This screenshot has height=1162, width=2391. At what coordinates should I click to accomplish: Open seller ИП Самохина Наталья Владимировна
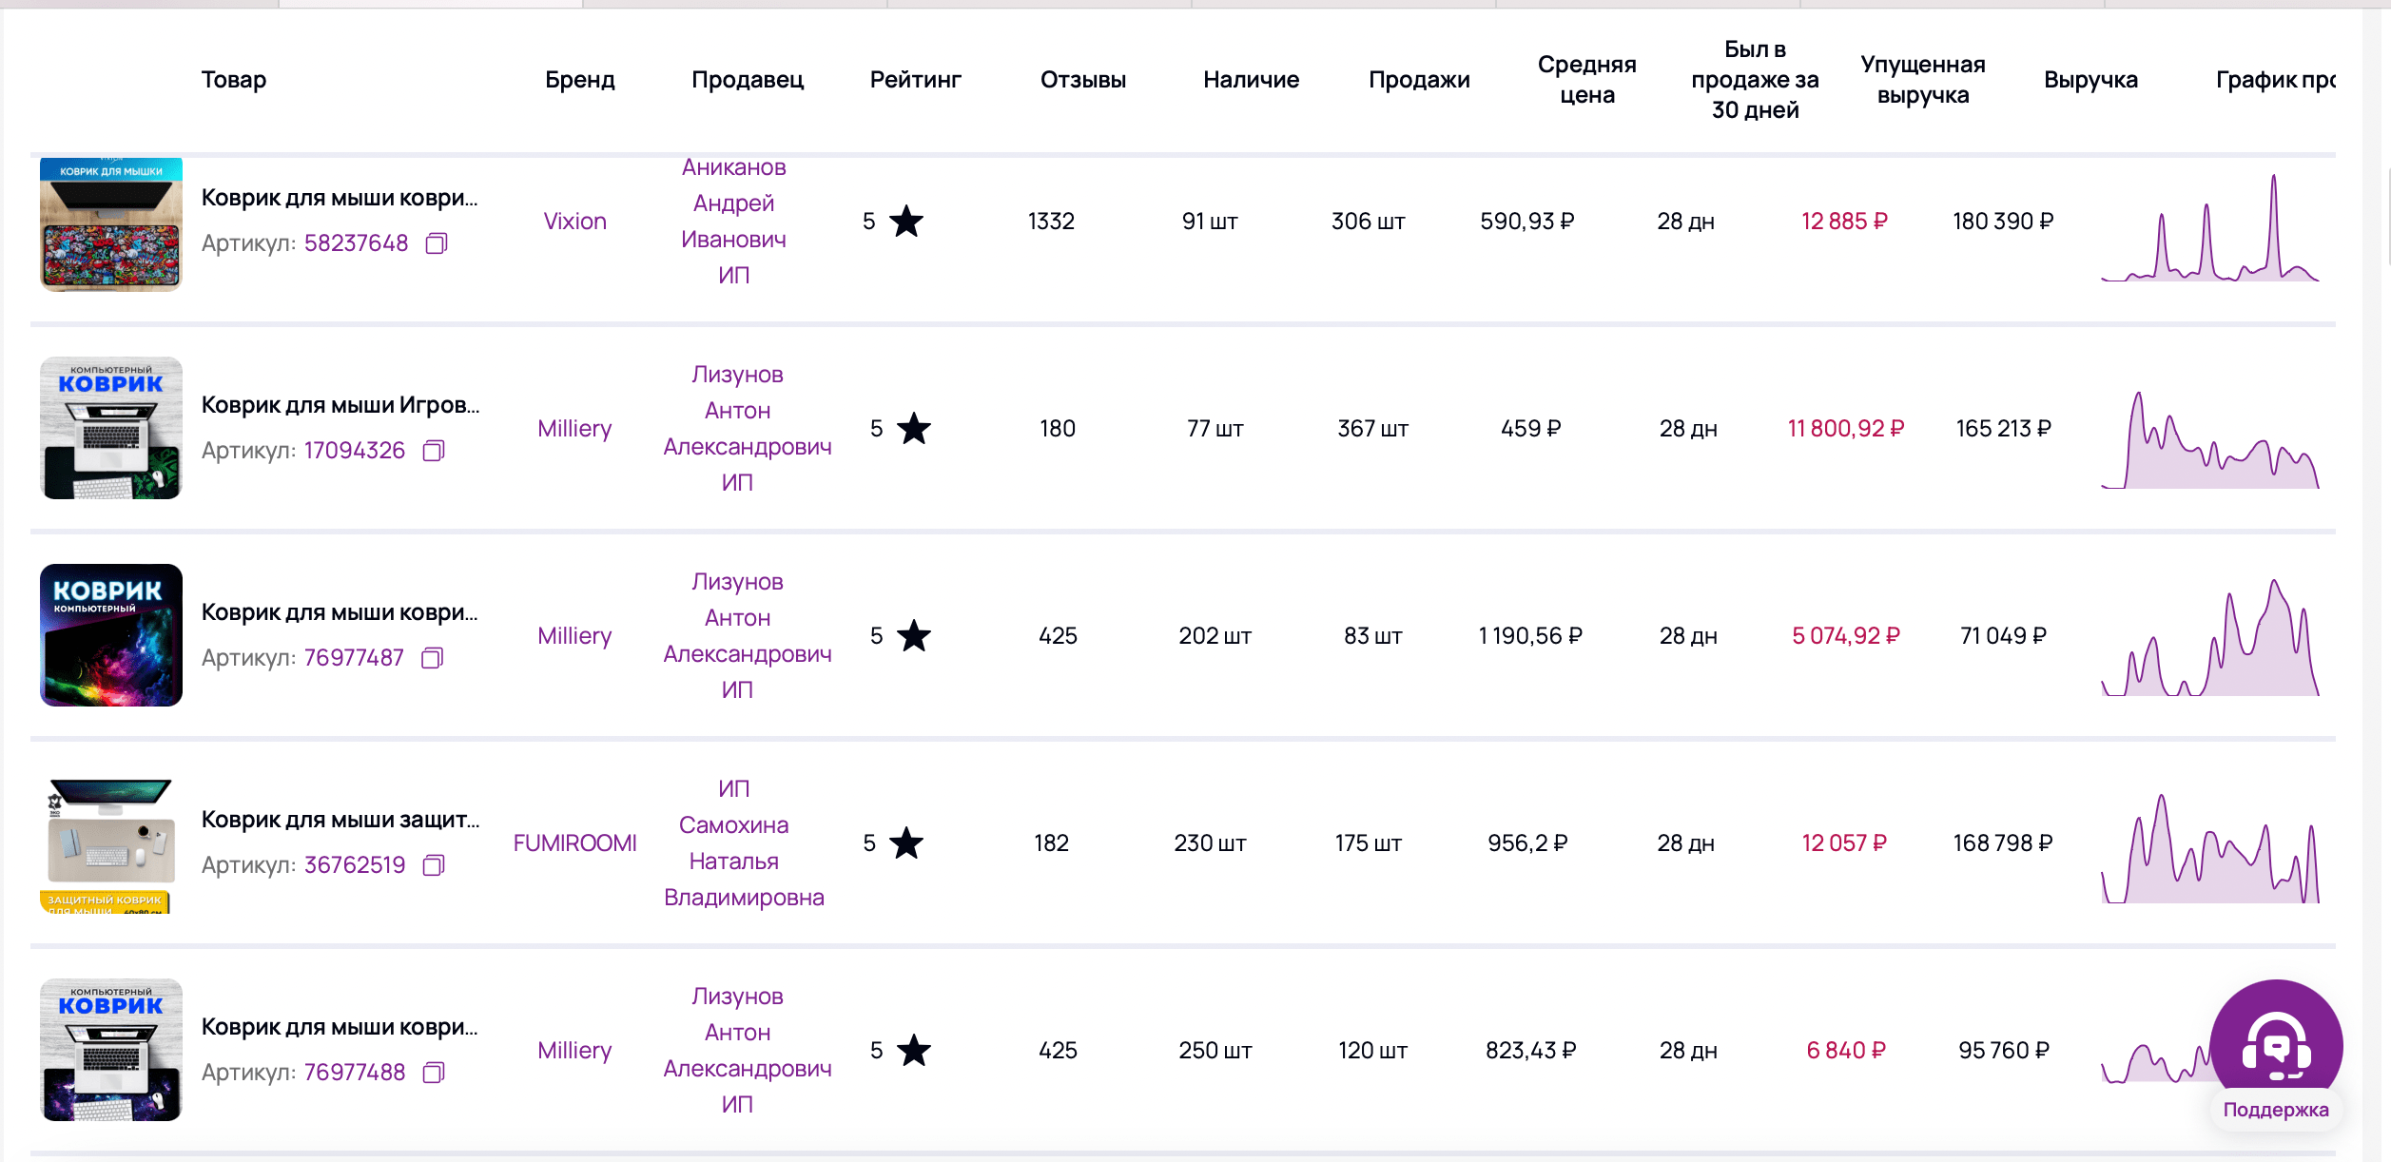coord(743,843)
